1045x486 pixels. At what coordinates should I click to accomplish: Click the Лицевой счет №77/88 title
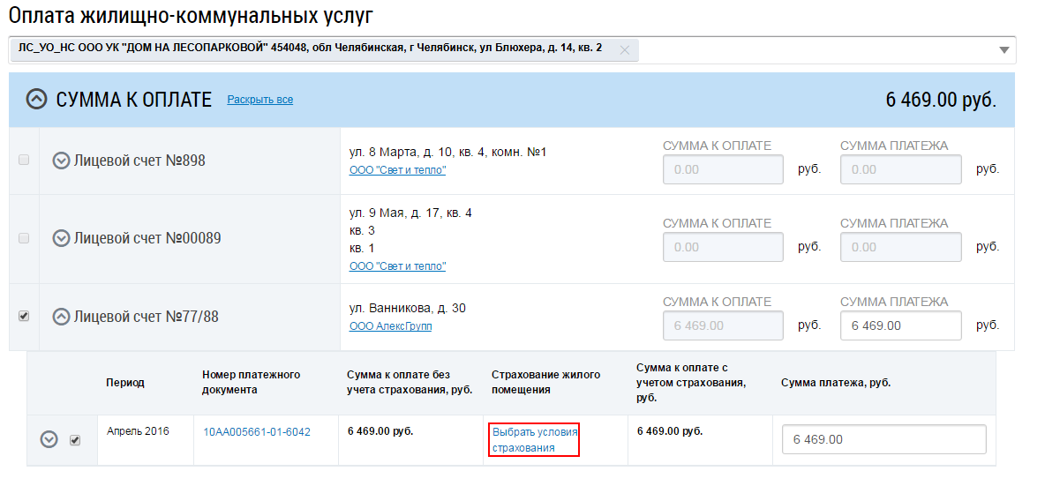[146, 316]
